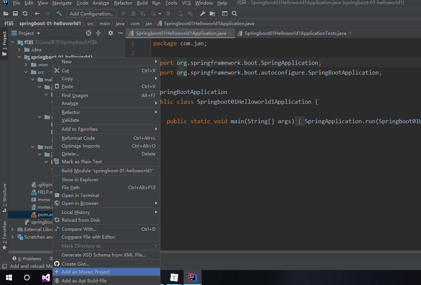Open the Refactor menu in menu bar
This screenshot has height=285, width=421.
[x=123, y=3]
